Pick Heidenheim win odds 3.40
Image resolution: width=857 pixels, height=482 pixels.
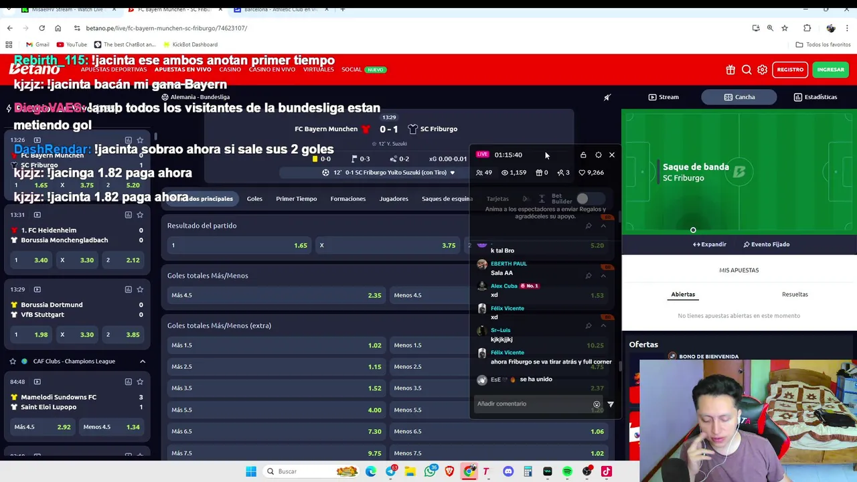31,260
